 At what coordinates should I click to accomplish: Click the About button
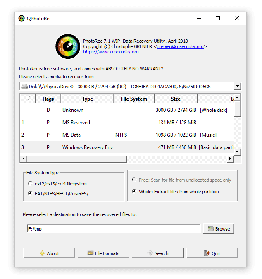[49, 253]
